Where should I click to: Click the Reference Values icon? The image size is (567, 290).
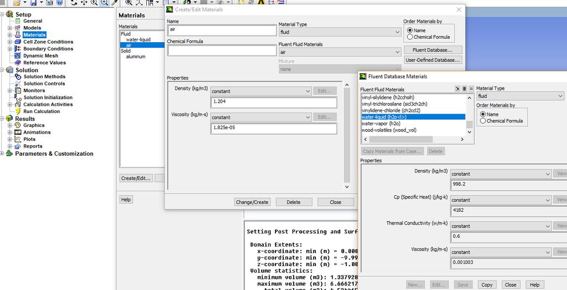pos(17,63)
